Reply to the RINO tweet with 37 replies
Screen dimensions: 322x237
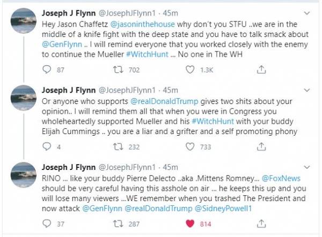[47, 224]
